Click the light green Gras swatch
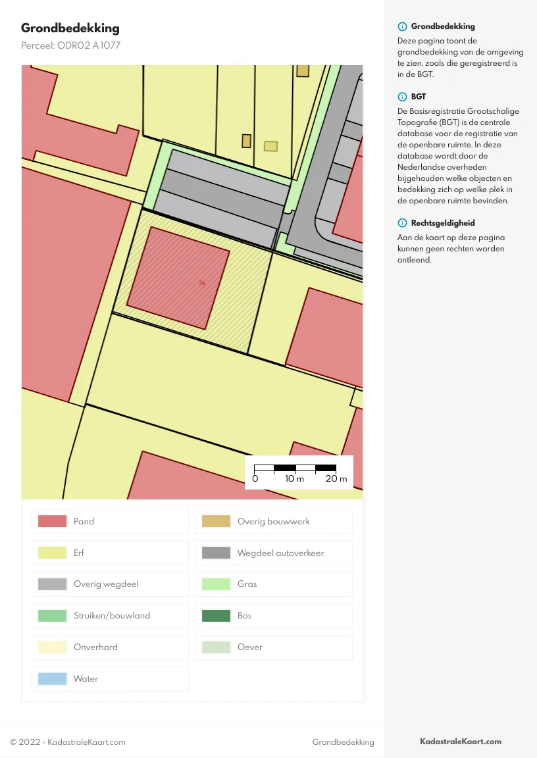Viewport: 537px width, 758px height. tap(216, 584)
